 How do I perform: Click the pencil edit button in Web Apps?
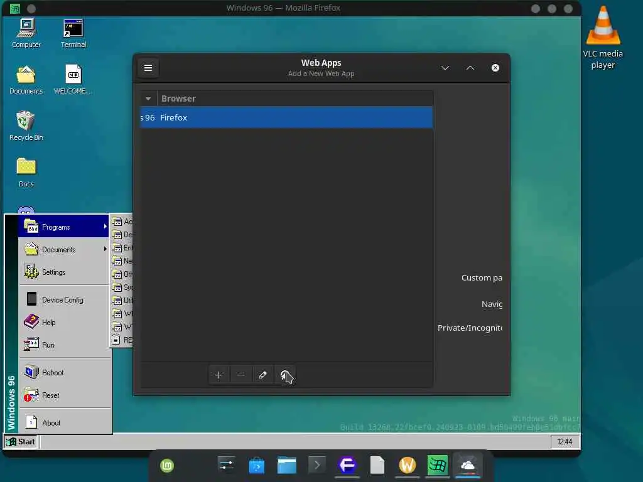click(263, 375)
